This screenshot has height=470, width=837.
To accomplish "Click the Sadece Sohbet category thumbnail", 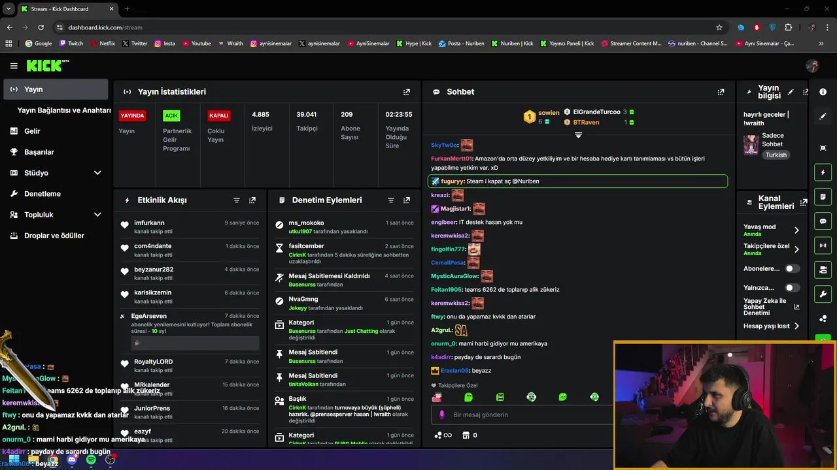I will point(751,144).
